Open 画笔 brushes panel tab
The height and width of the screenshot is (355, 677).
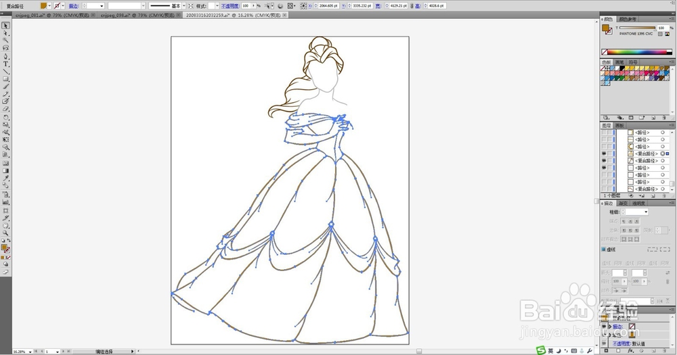(619, 62)
